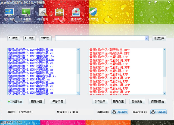The width and height of the screenshot is (174, 125).
Task: Open the 账户充值 account recharge icon
Action: pos(93,13)
